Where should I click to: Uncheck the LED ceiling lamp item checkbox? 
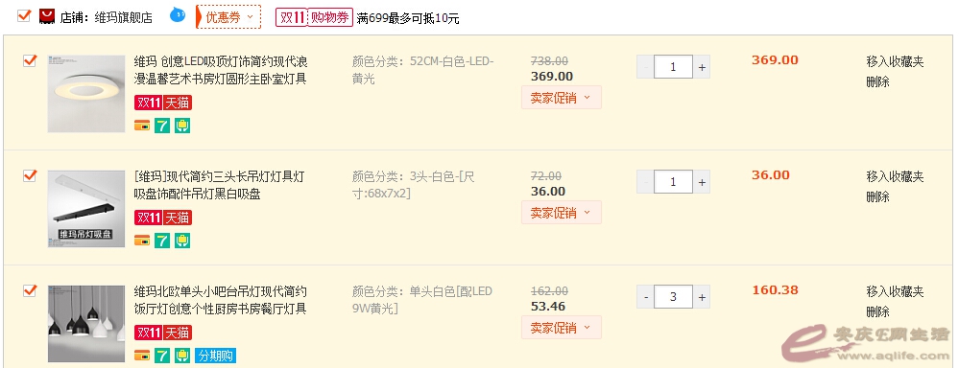[30, 60]
